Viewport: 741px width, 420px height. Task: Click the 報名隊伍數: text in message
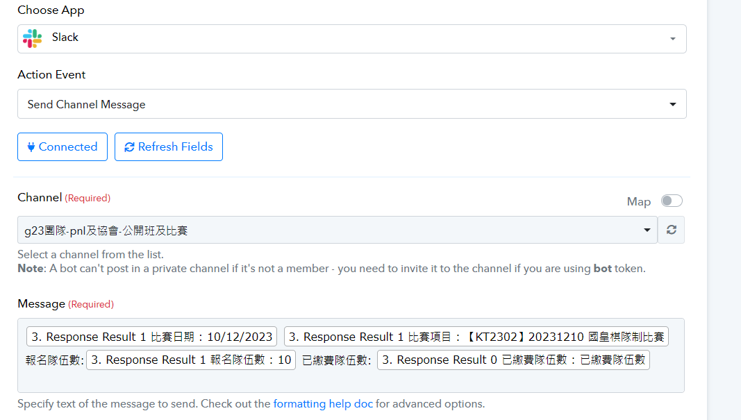pos(55,360)
